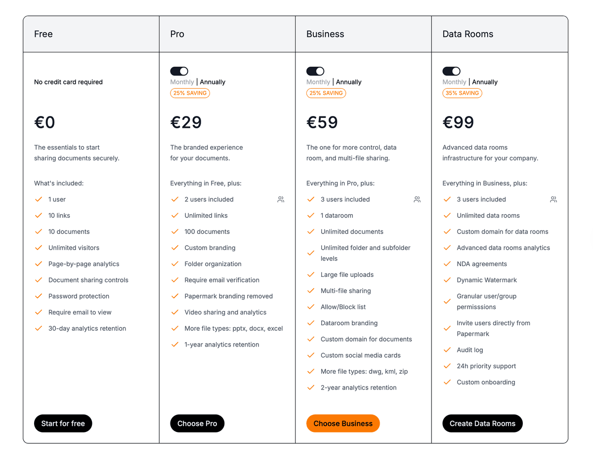Click the users icon beside Business's 3 users included
The height and width of the screenshot is (465, 593).
click(417, 199)
